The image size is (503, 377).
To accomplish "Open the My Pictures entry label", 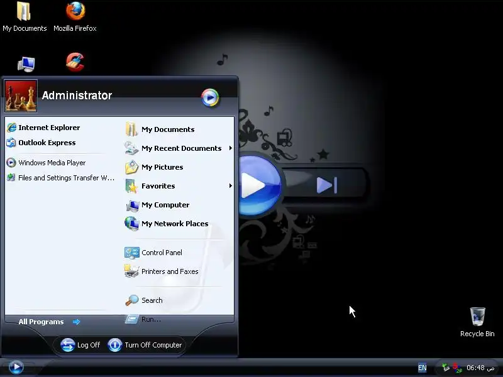I will (x=162, y=167).
